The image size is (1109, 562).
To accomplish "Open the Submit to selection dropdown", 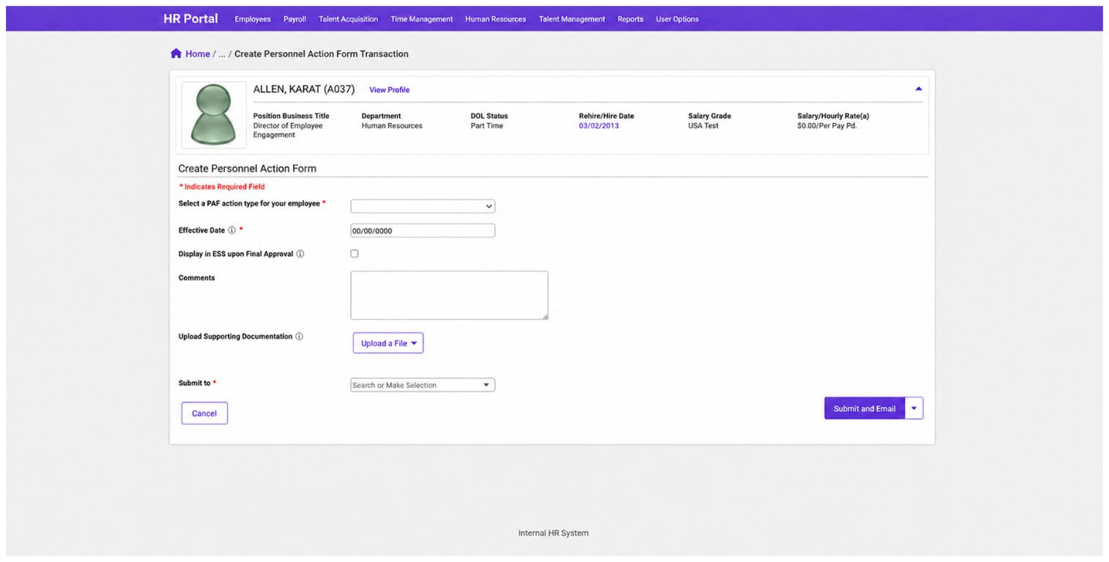I will pos(423,385).
